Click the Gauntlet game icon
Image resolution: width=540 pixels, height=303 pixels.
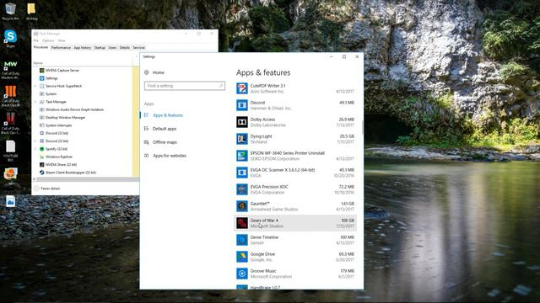(242, 206)
